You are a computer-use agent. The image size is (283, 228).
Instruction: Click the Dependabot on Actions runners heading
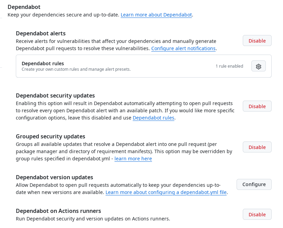58,211
